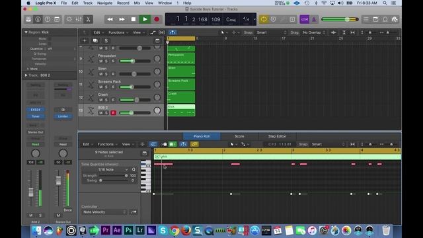Click the duplicate track button
The image size is (423, 238).
[95, 40]
